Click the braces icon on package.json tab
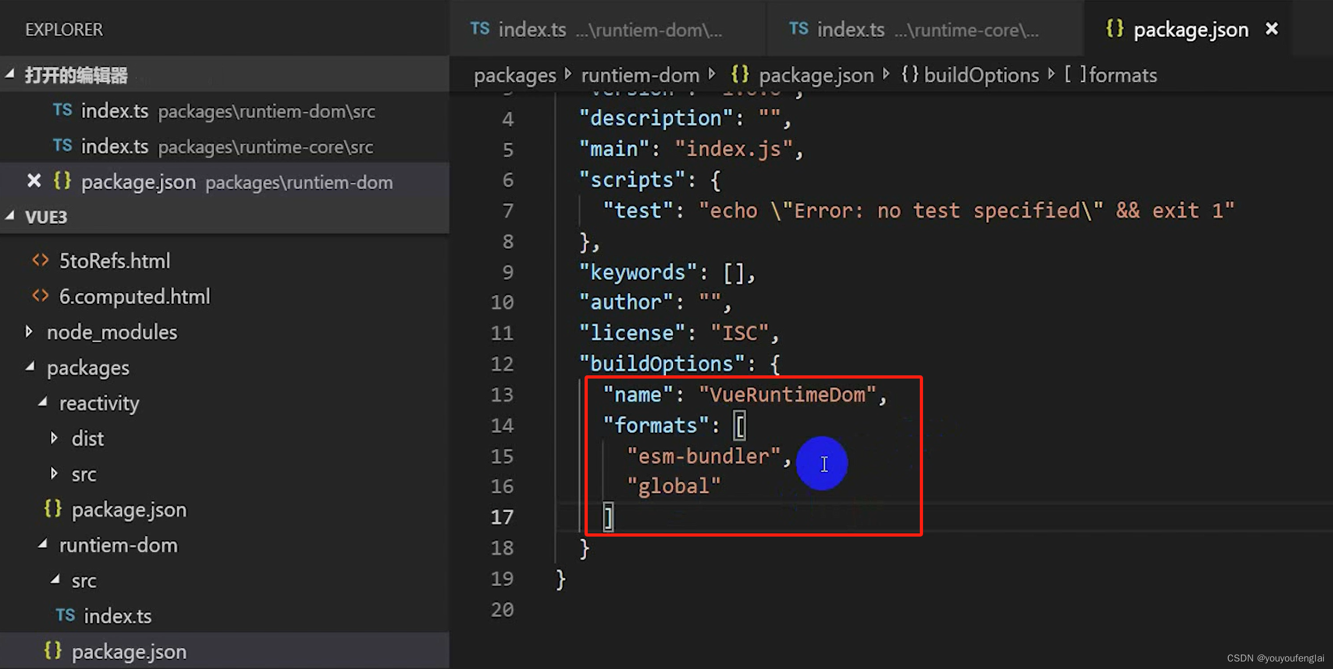This screenshot has height=669, width=1333. pos(1115,29)
